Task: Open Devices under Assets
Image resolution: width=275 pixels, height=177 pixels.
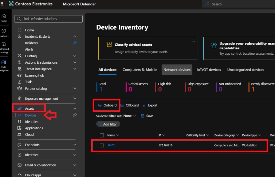Action: [31, 115]
